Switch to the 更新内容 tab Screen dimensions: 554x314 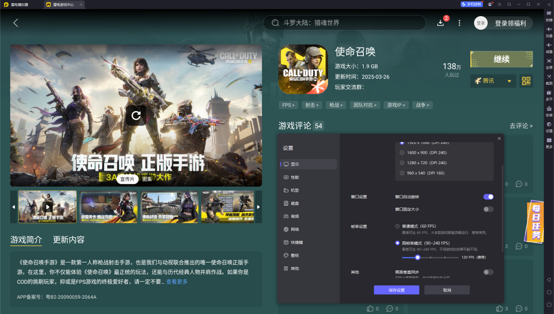(69, 240)
